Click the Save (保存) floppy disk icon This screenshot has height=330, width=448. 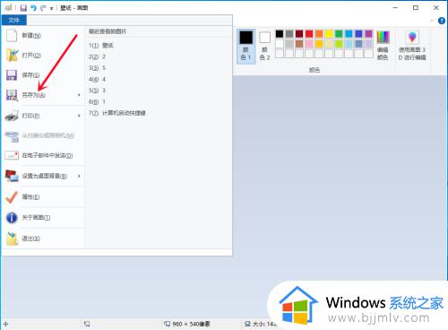(12, 75)
